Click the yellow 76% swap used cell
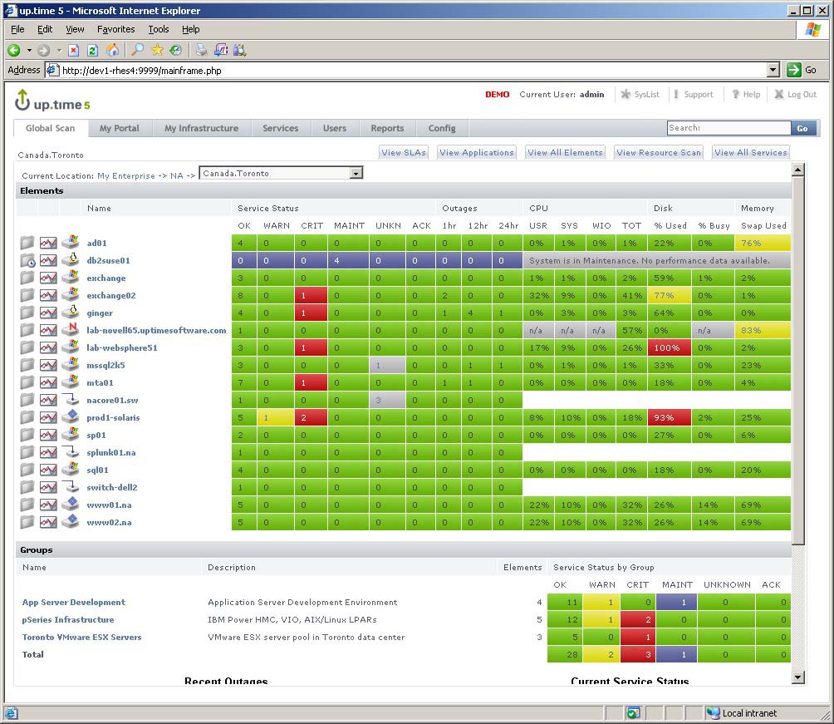This screenshot has height=724, width=834. tap(763, 243)
